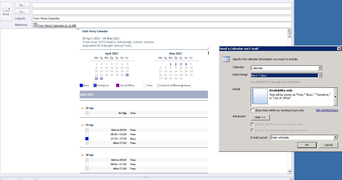342x180 pixels.
Task: Close the Send a Calendar dialog
Action: coord(339,49)
